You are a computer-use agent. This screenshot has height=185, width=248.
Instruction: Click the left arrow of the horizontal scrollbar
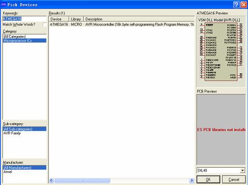(x=51, y=181)
